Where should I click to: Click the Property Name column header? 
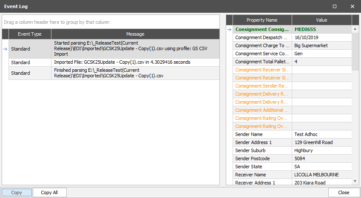(x=262, y=20)
